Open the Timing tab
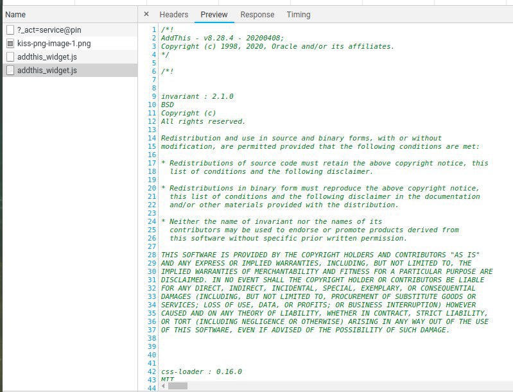This screenshot has height=392, width=513. tap(299, 15)
